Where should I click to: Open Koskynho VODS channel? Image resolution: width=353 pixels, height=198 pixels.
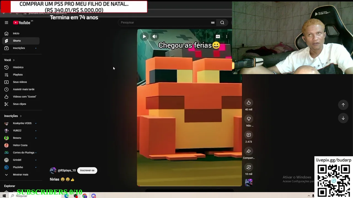pyautogui.click(x=21, y=123)
